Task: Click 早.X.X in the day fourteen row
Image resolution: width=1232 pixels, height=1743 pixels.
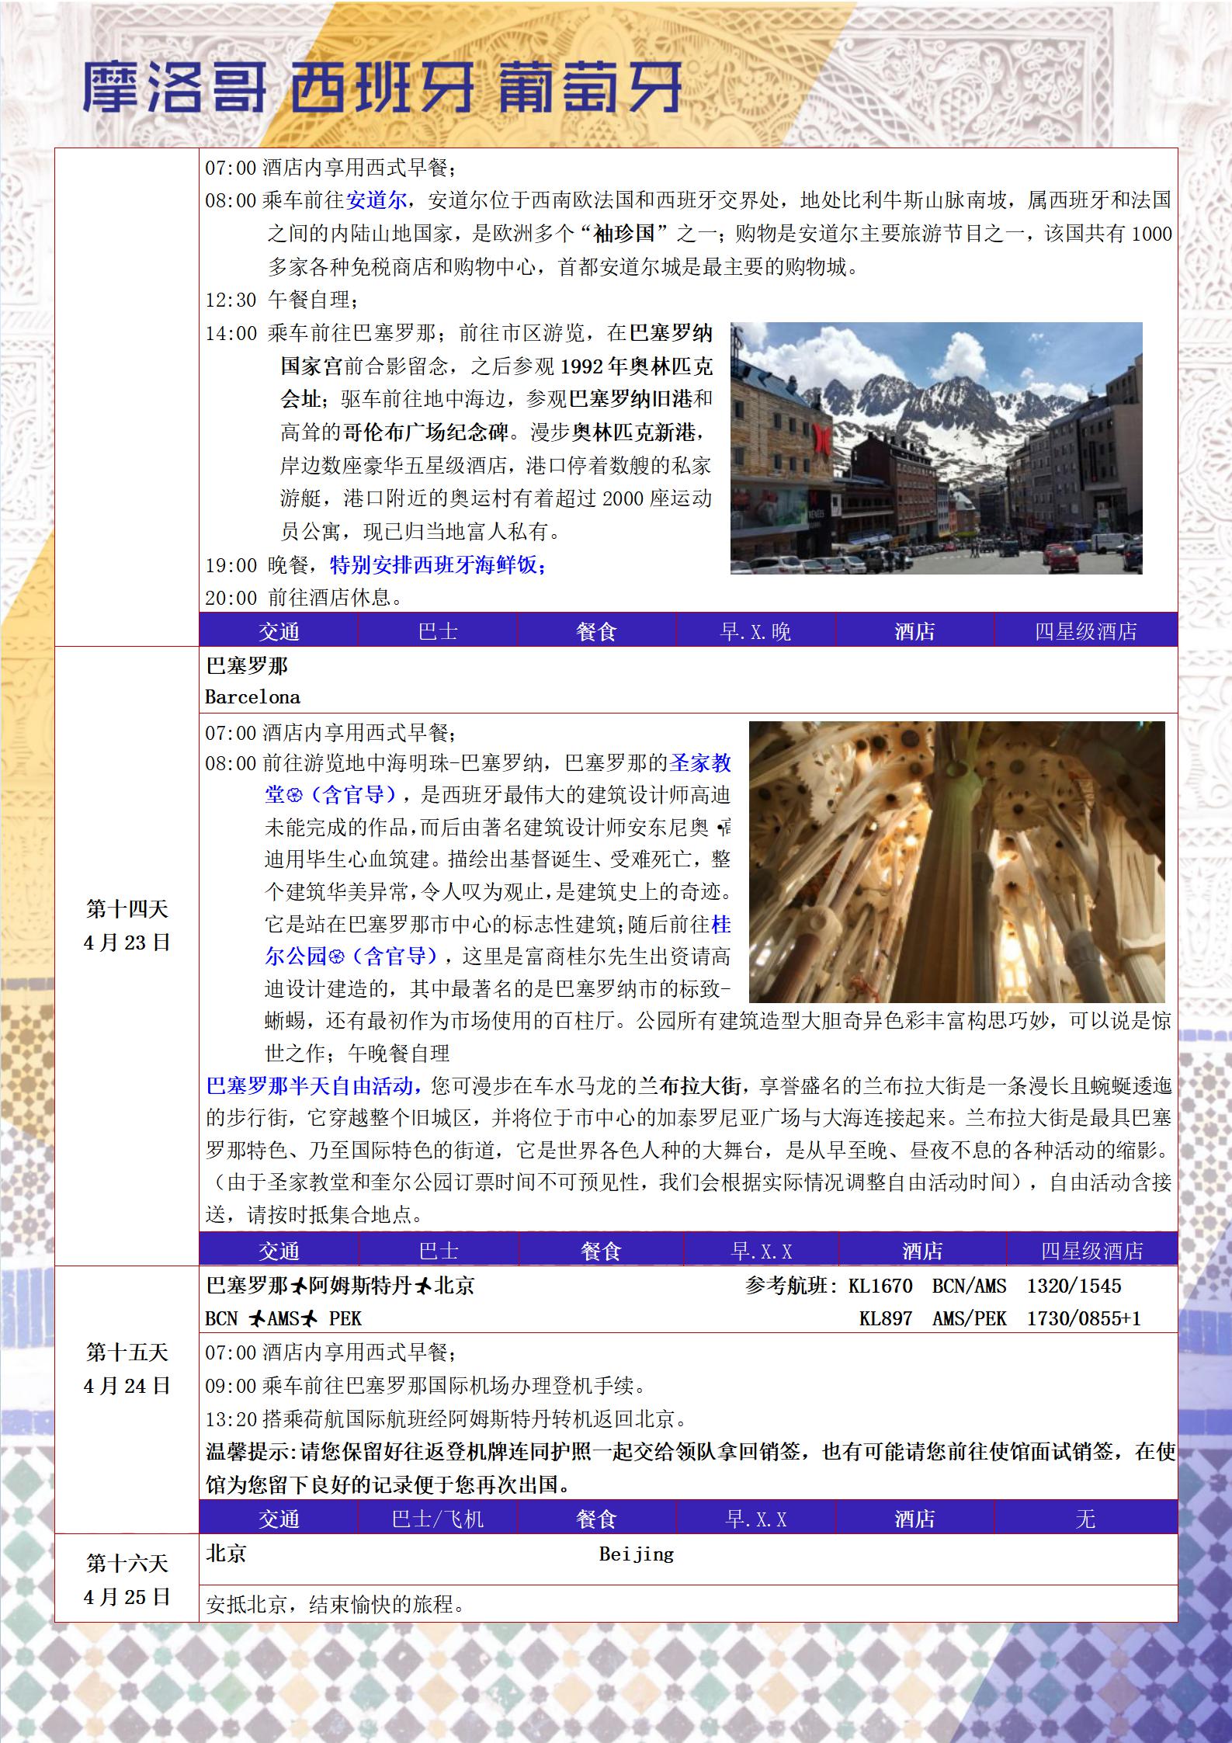Action: 762,1251
